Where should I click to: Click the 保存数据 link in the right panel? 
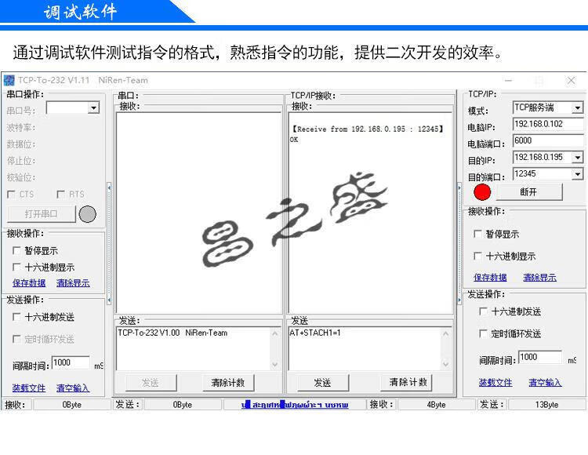pyautogui.click(x=490, y=278)
